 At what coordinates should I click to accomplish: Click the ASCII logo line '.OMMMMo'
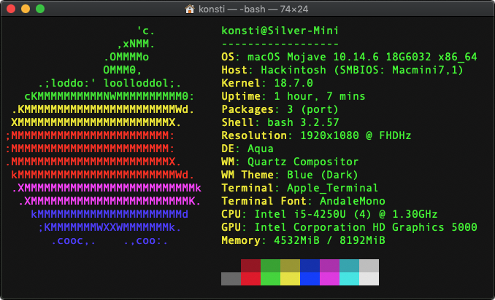click(126, 57)
